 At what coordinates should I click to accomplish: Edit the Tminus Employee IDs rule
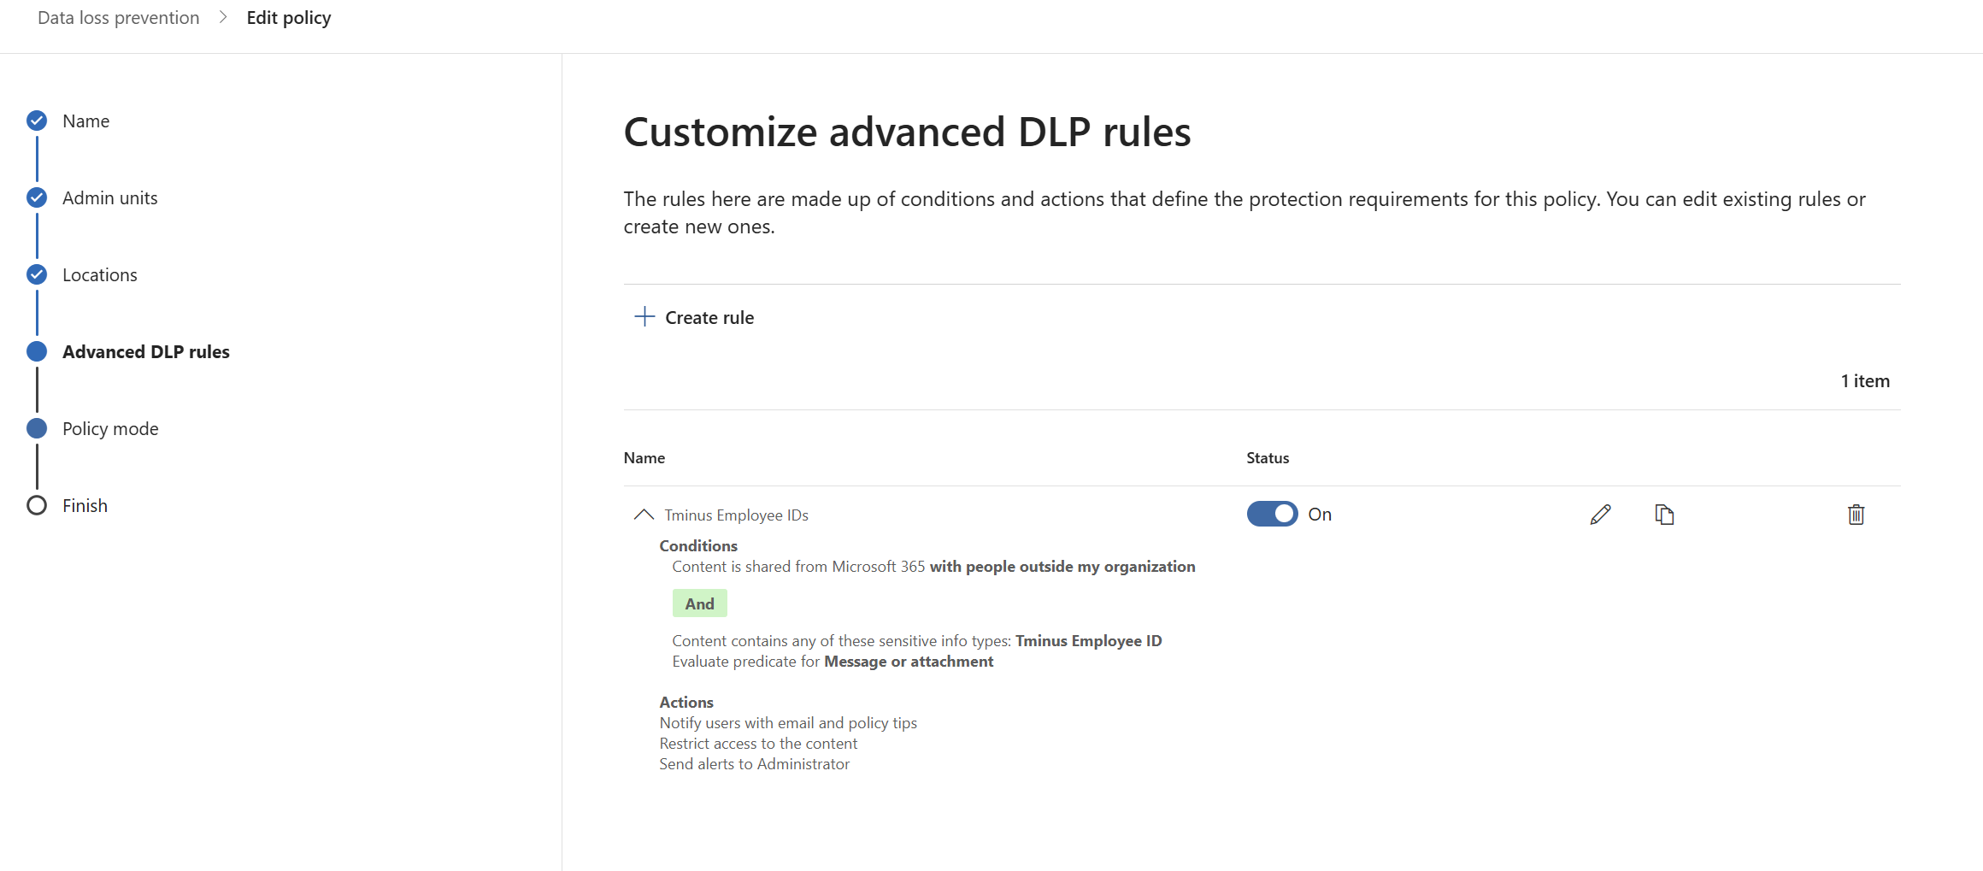click(x=1600, y=515)
